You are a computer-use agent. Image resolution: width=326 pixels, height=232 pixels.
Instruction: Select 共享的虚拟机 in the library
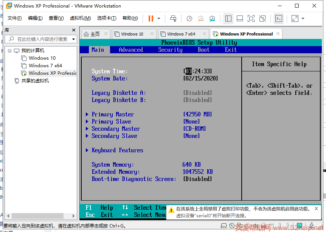pyautogui.click(x=35, y=80)
